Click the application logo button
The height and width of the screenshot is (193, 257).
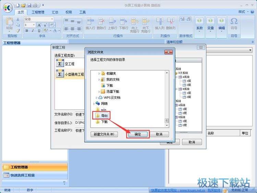8,8
